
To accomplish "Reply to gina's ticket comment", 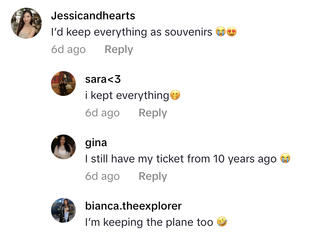I will coord(153,176).
